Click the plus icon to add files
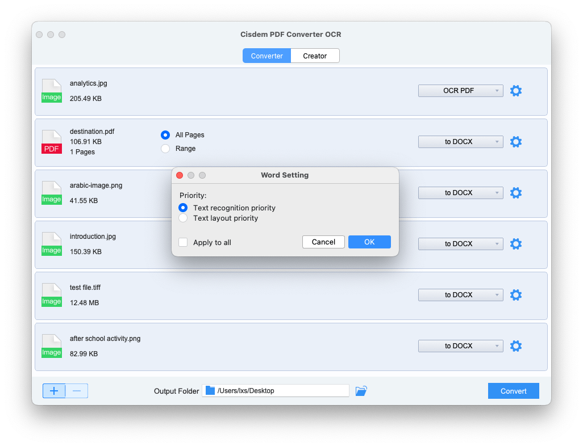 pos(54,391)
